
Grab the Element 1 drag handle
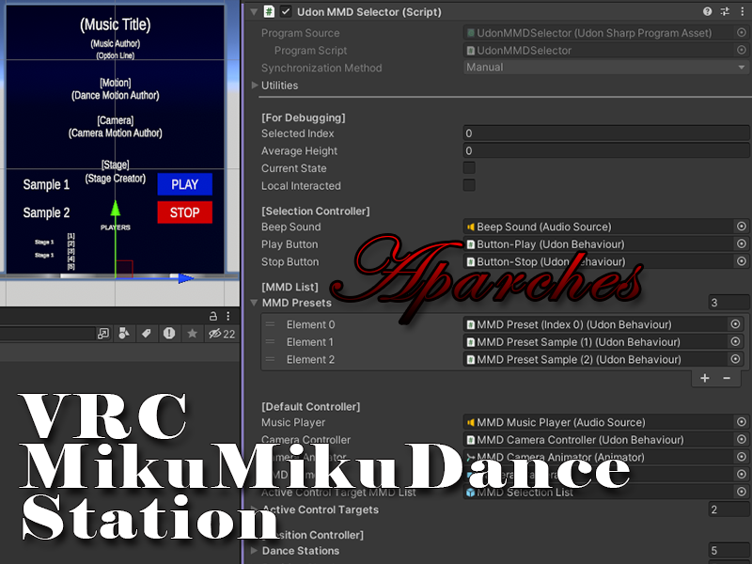point(270,341)
